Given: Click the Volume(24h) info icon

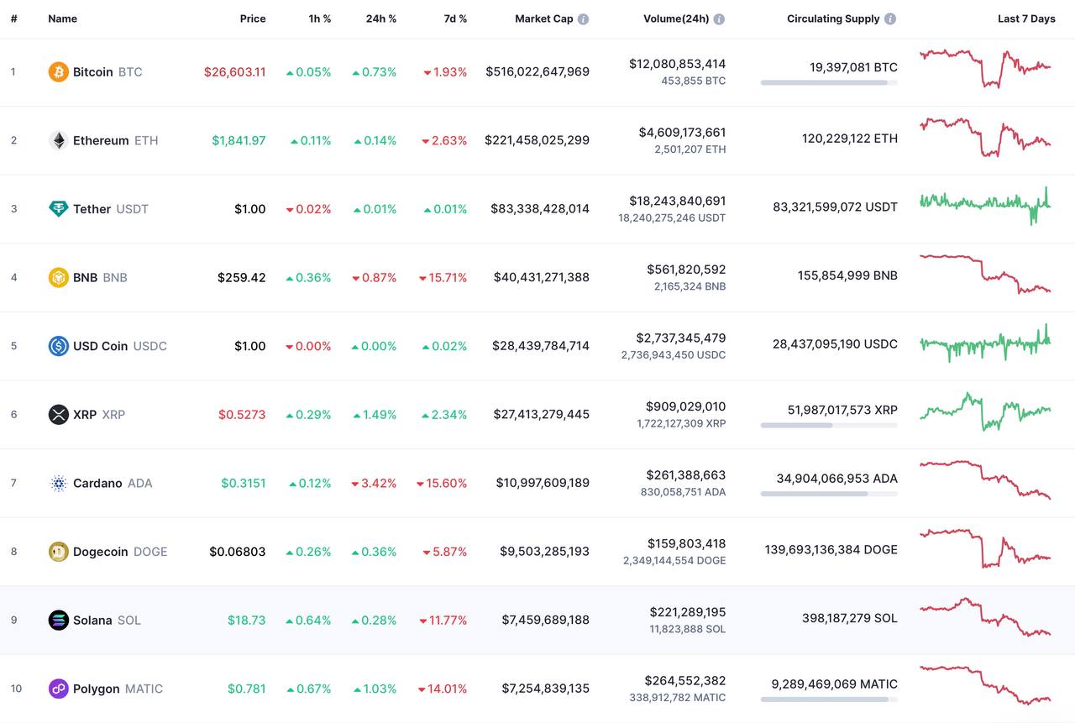Looking at the screenshot, I should click(719, 18).
